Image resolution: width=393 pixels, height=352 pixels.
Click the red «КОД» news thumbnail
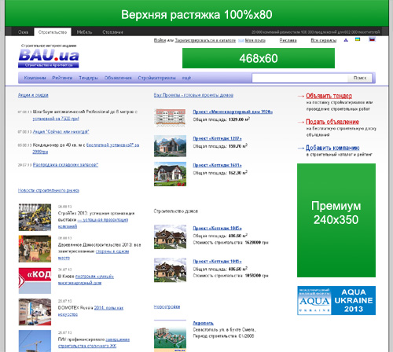click(x=35, y=280)
